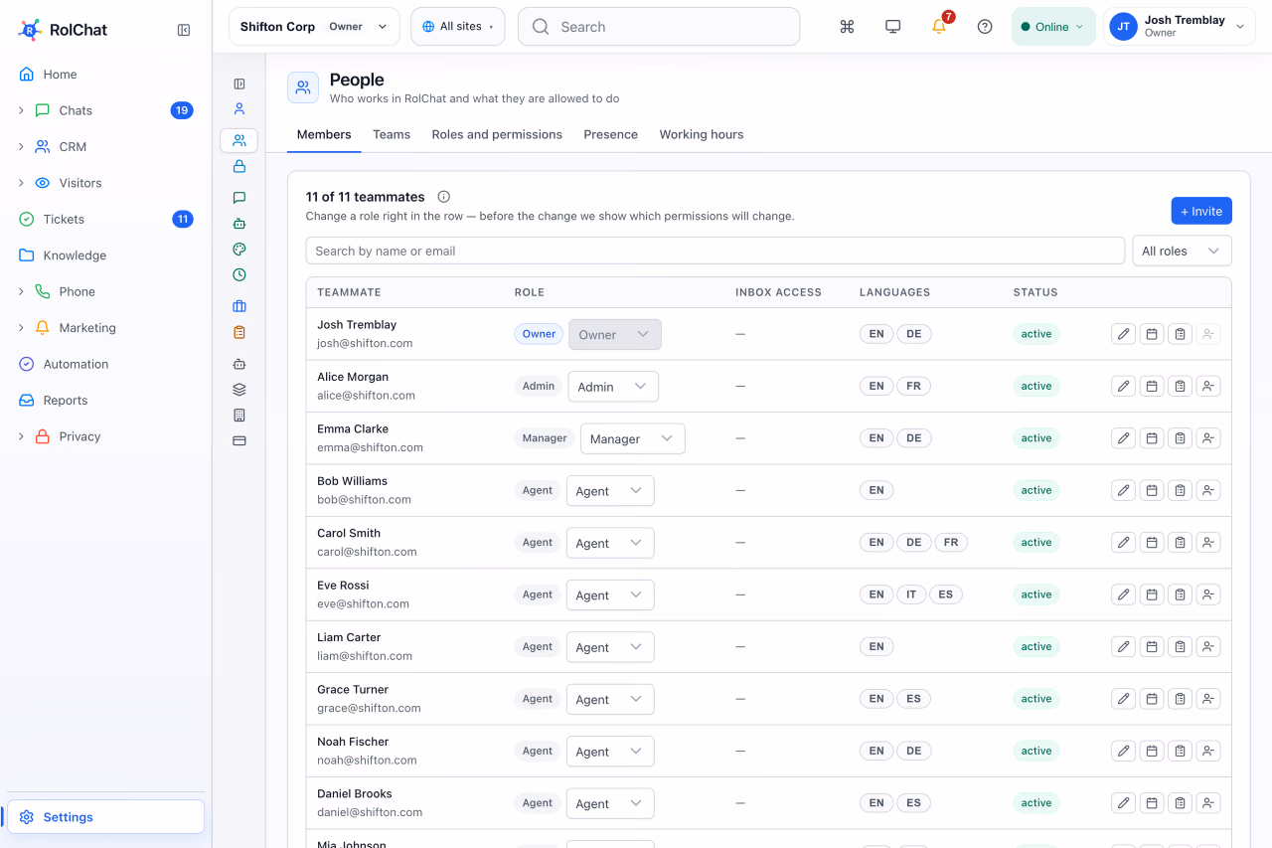Open the All sites dropdown
This screenshot has width=1272, height=848.
point(458,27)
